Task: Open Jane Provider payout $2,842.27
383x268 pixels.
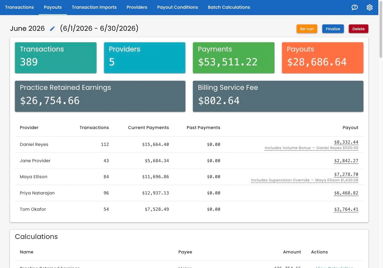Action: 346,161
